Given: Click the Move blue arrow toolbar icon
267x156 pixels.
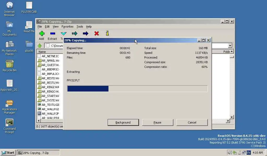Looking at the screenshot, I should tap(86, 34).
